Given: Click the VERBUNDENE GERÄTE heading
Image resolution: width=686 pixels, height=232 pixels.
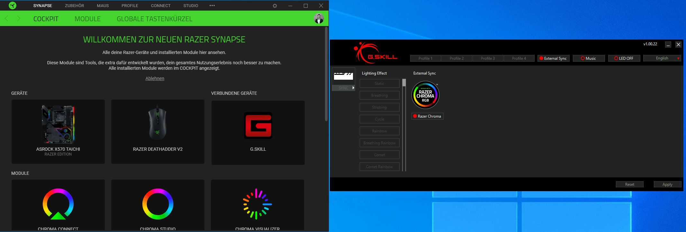Looking at the screenshot, I should click(234, 93).
